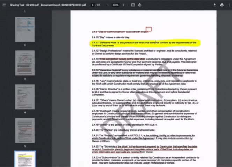Go to the page 5 thumbnail
The image size is (232, 167).
click(25, 130)
